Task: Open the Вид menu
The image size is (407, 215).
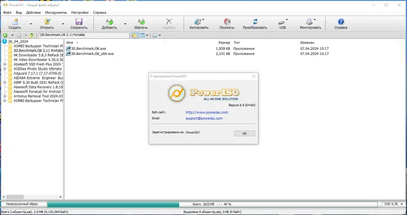Action: (19, 12)
